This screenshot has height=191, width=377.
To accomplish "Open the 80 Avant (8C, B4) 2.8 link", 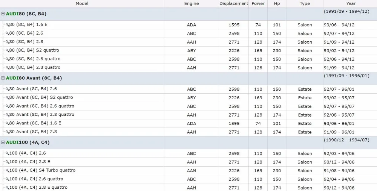I will 33,132.
